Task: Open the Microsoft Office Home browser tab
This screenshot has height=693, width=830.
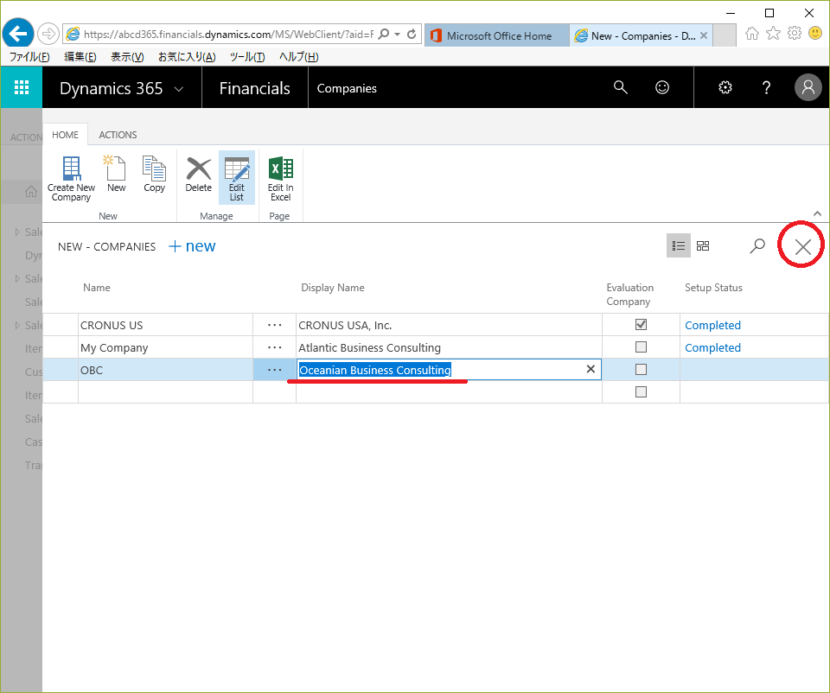Action: click(x=497, y=35)
